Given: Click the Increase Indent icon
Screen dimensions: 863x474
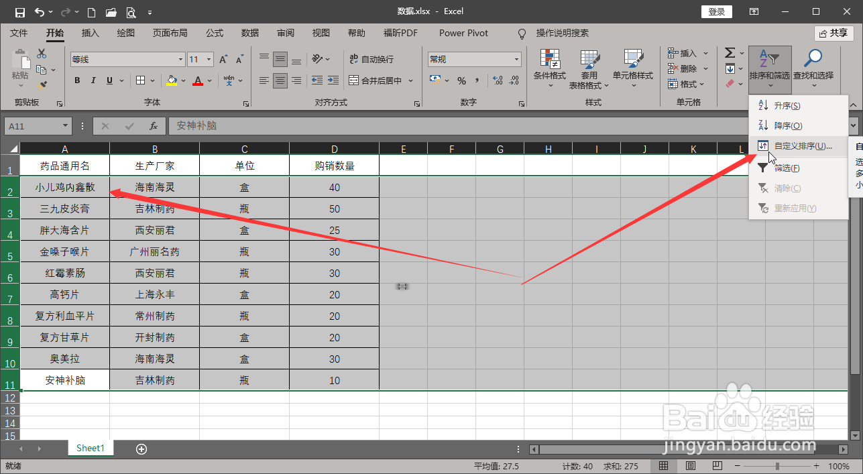Looking at the screenshot, I should [x=333, y=80].
